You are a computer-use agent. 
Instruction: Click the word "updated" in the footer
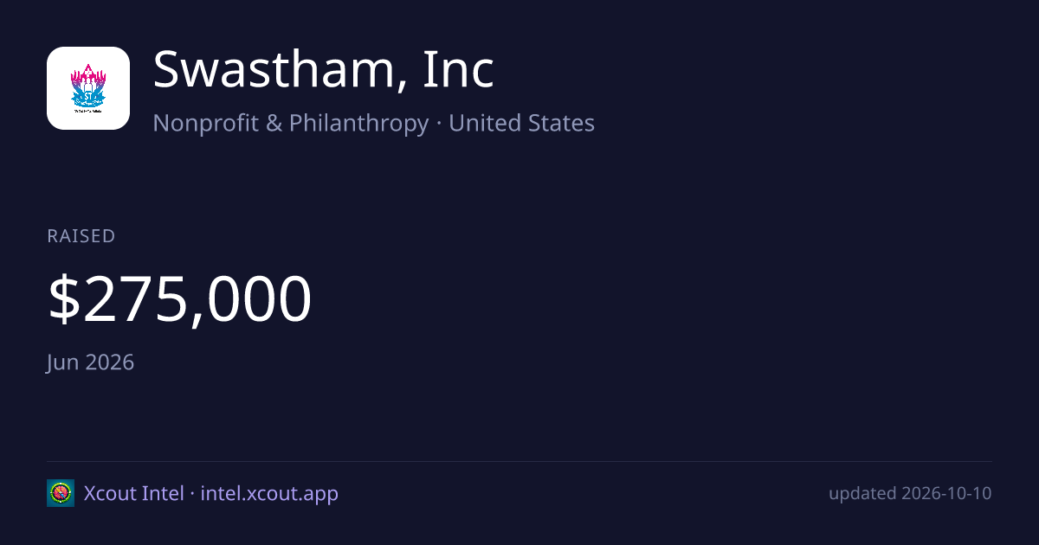[x=862, y=494]
